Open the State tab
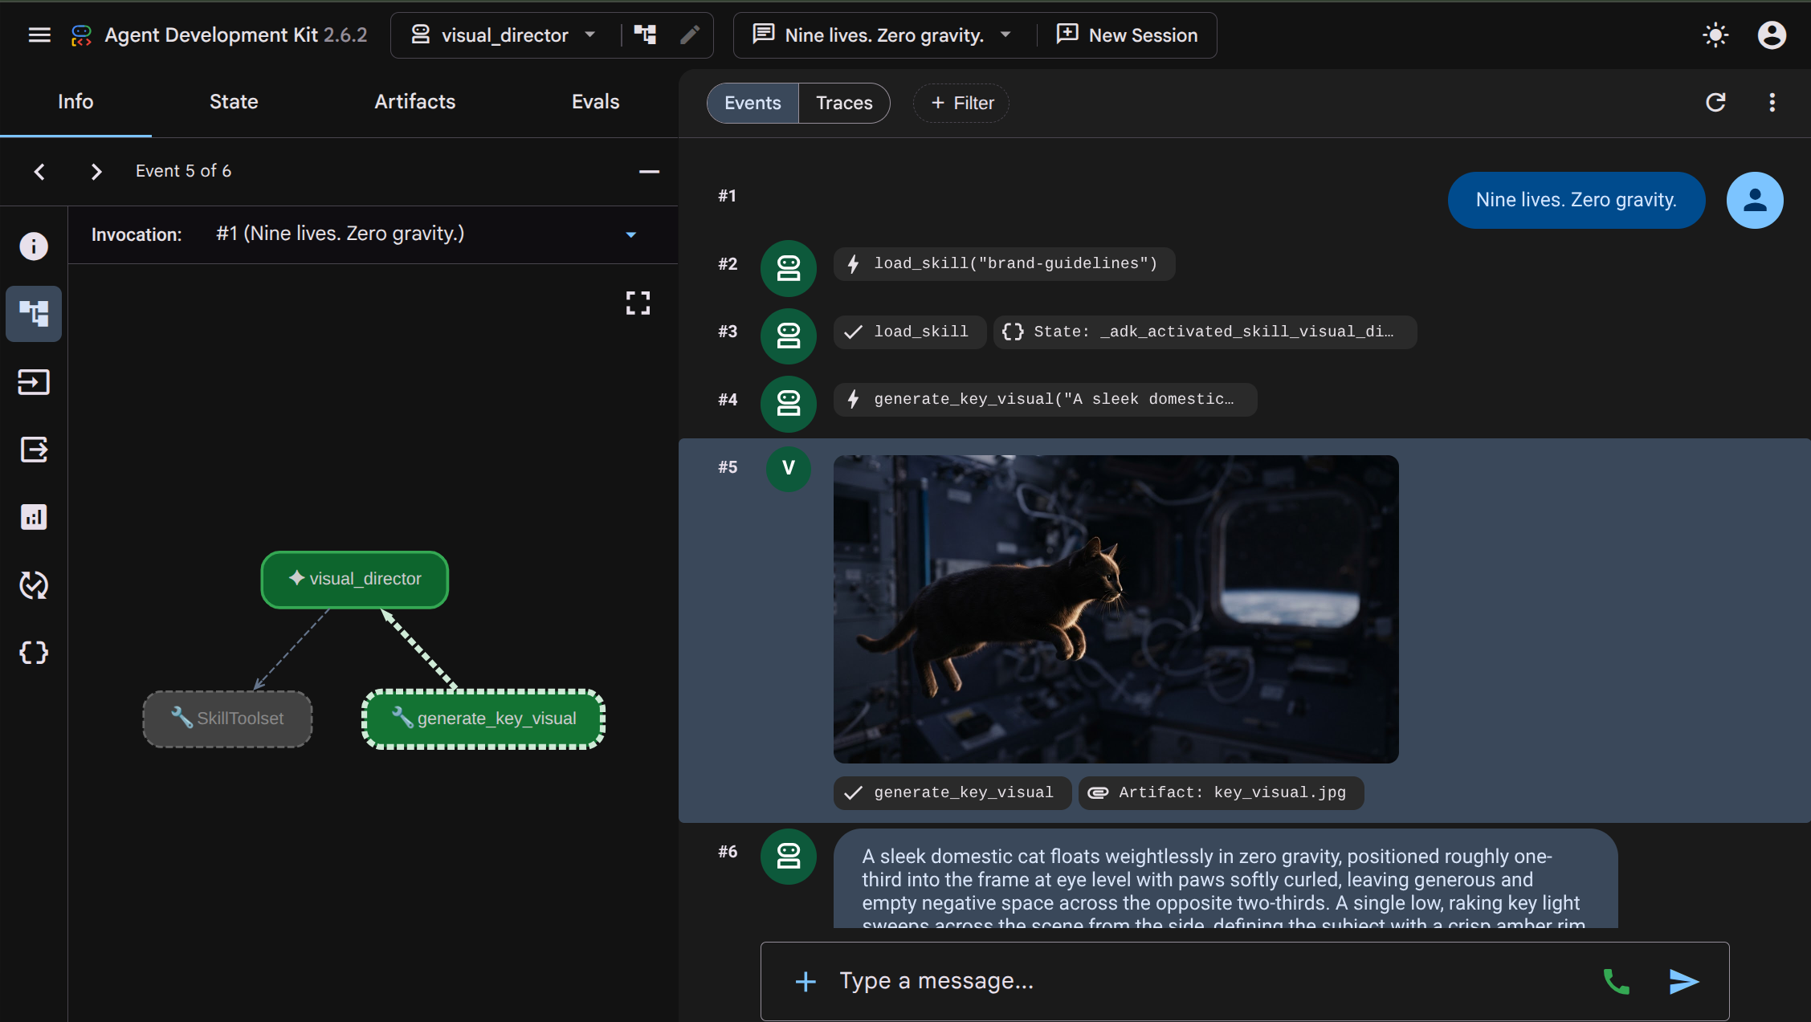Viewport: 1811px width, 1022px height. click(234, 102)
